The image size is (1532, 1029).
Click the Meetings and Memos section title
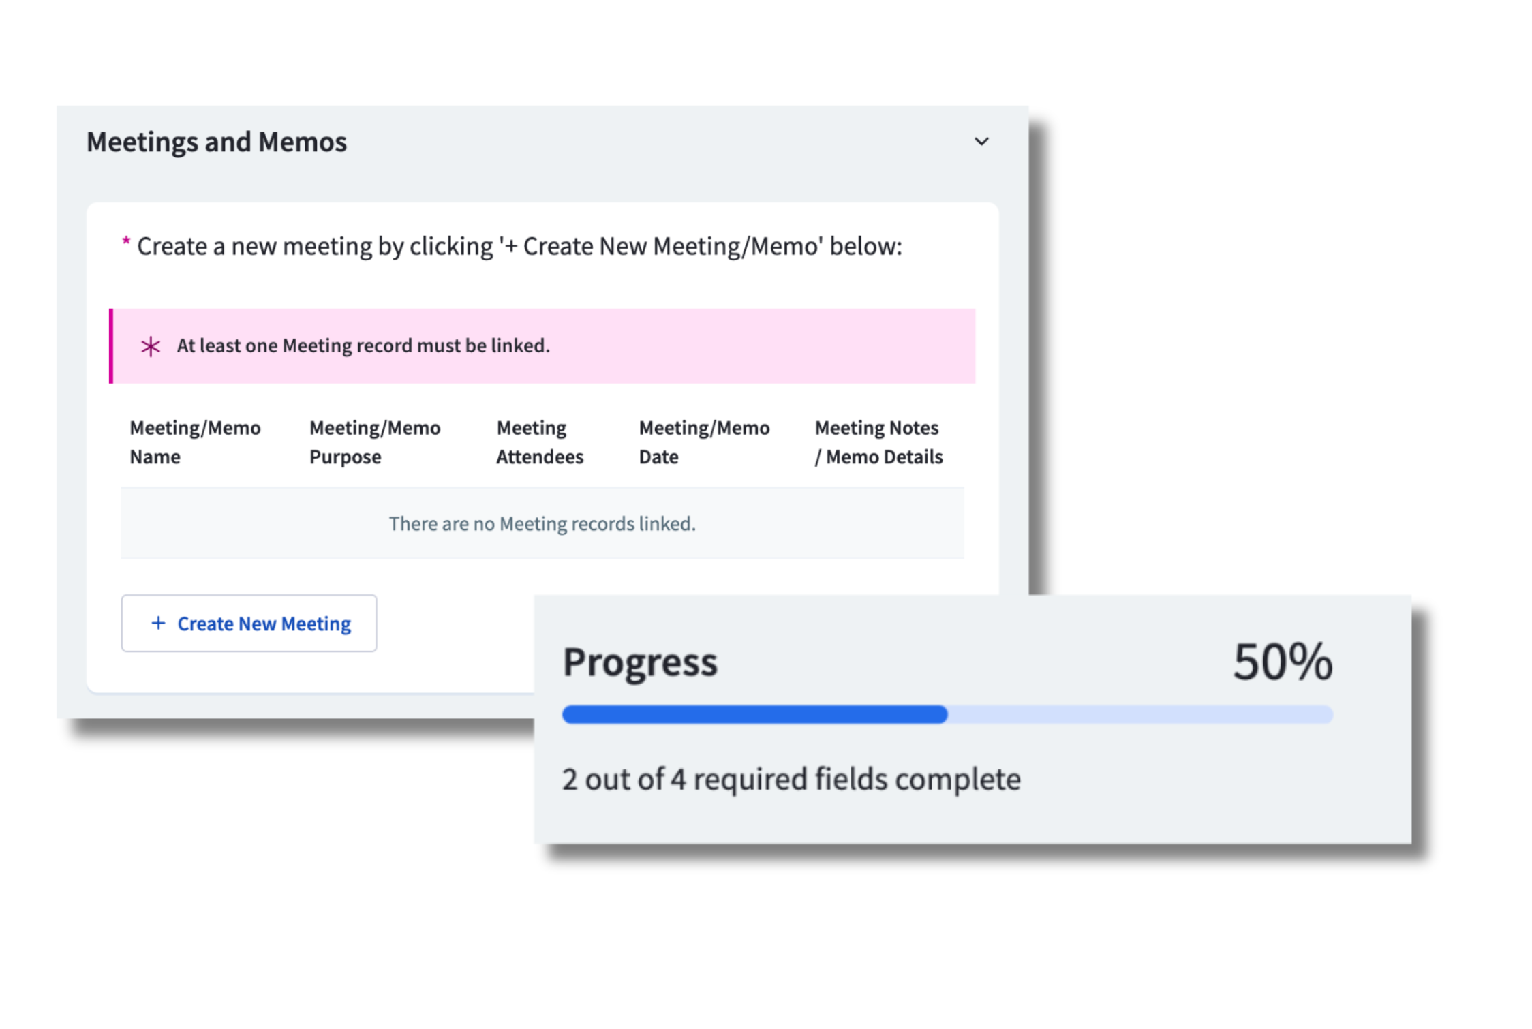217,142
